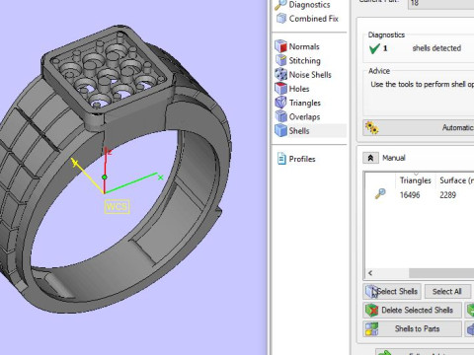Click the Select All button

click(x=447, y=291)
